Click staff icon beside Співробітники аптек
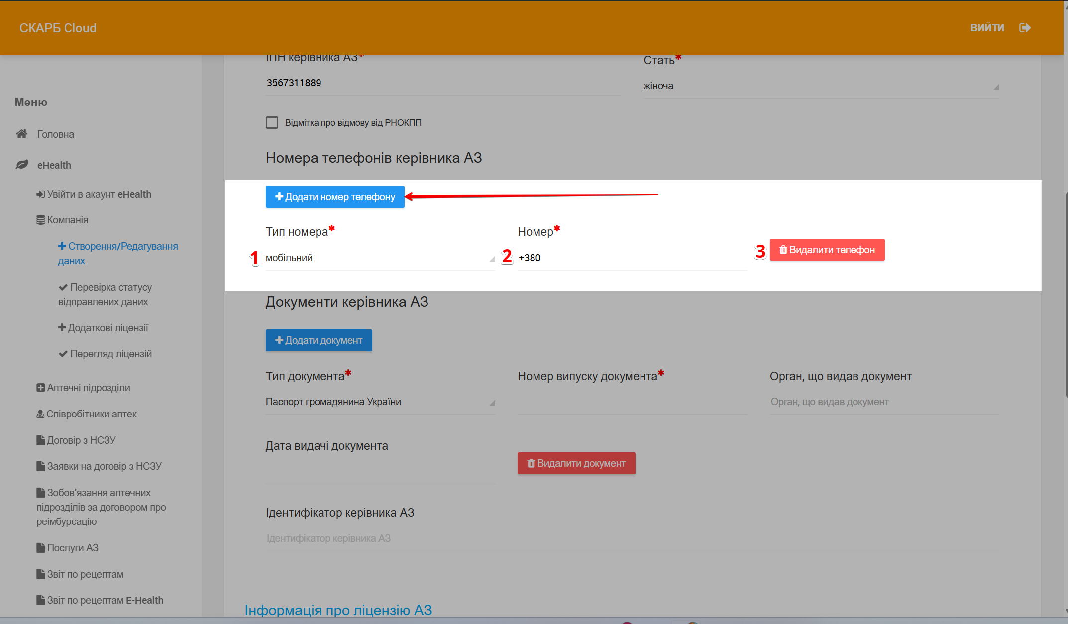 pos(40,414)
